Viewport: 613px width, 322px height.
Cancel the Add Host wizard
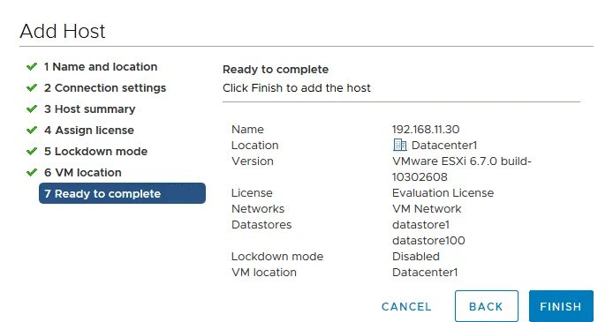[x=406, y=307]
